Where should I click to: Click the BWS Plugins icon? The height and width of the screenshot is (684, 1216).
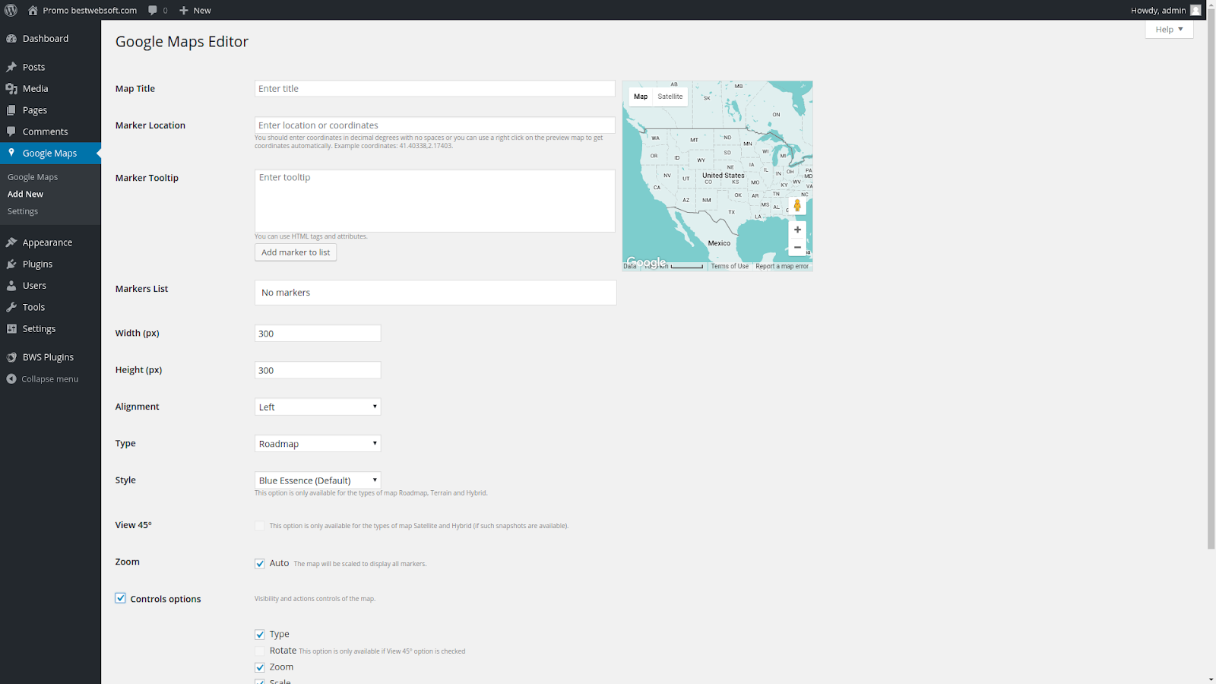click(x=11, y=357)
